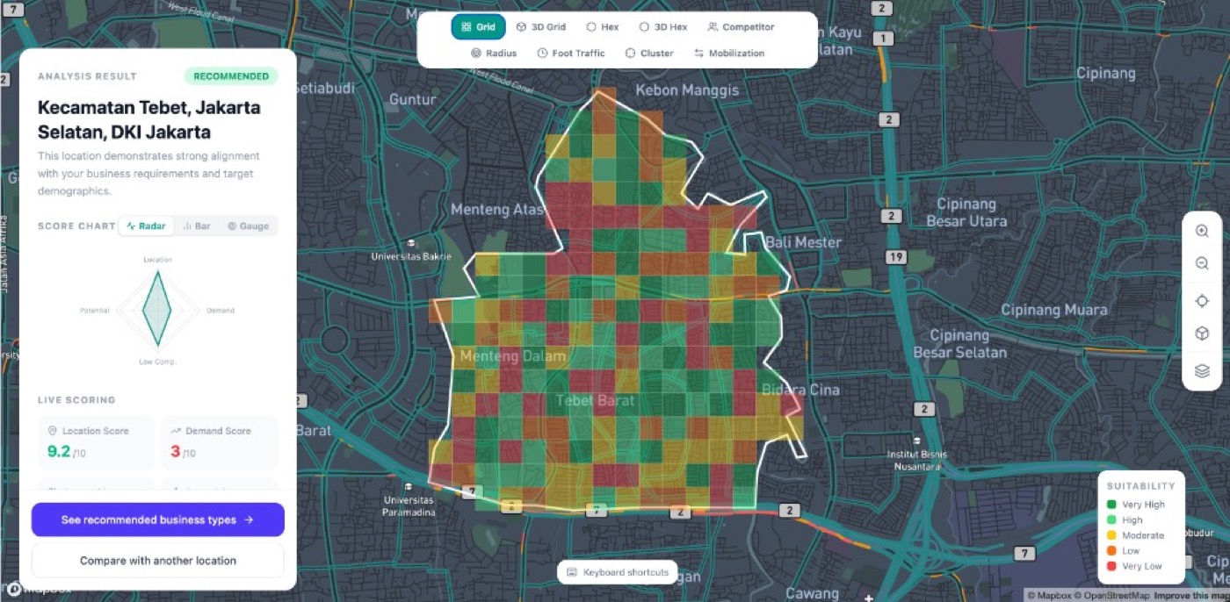Click the Kebon Manggis map label
1230x602 pixels.
pos(687,90)
